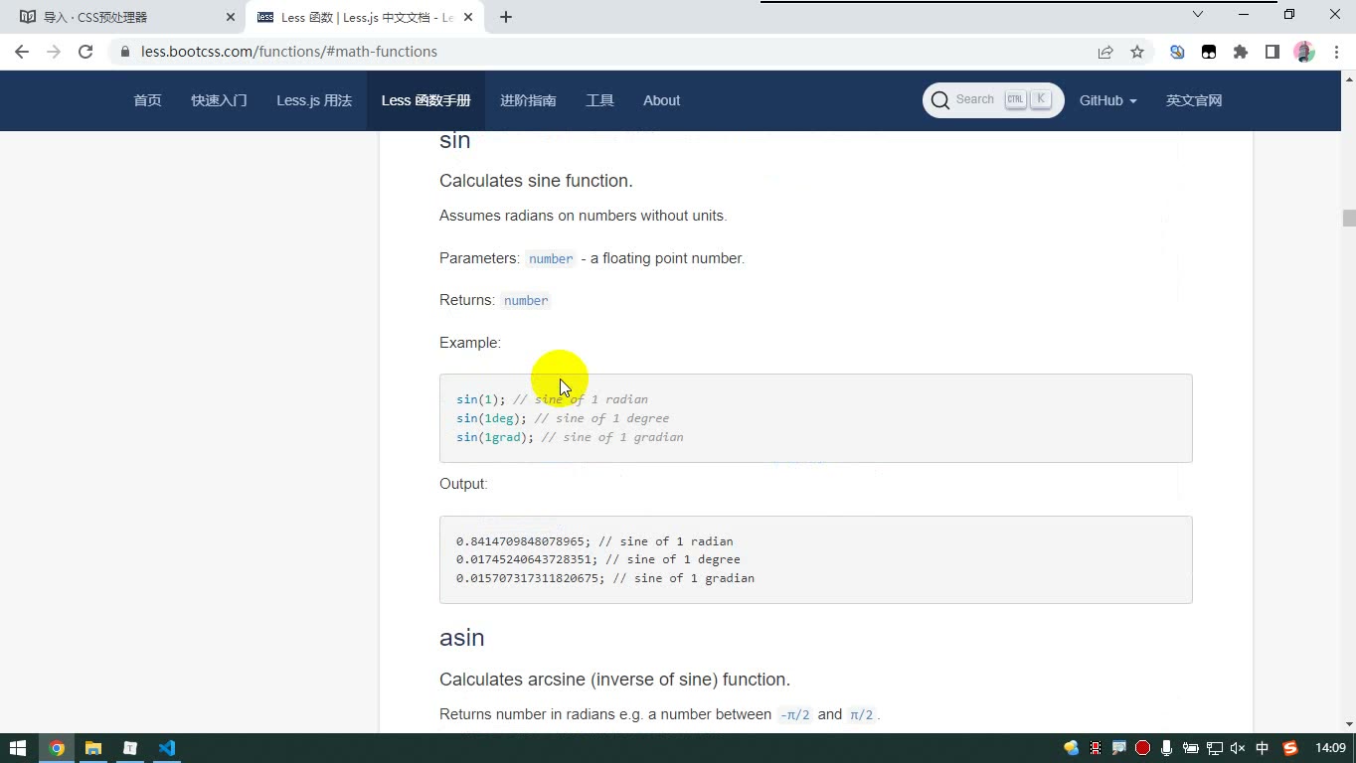
Task: Open the Chrome profile avatar
Action: click(1304, 52)
